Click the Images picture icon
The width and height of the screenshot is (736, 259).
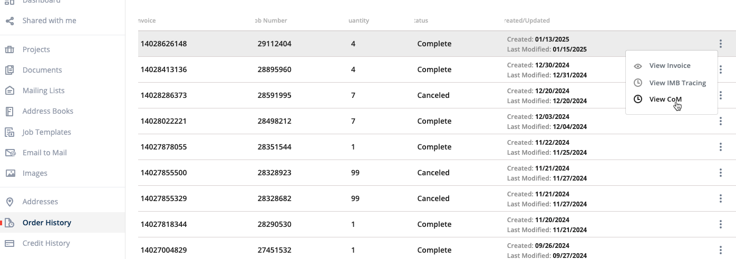click(9, 173)
